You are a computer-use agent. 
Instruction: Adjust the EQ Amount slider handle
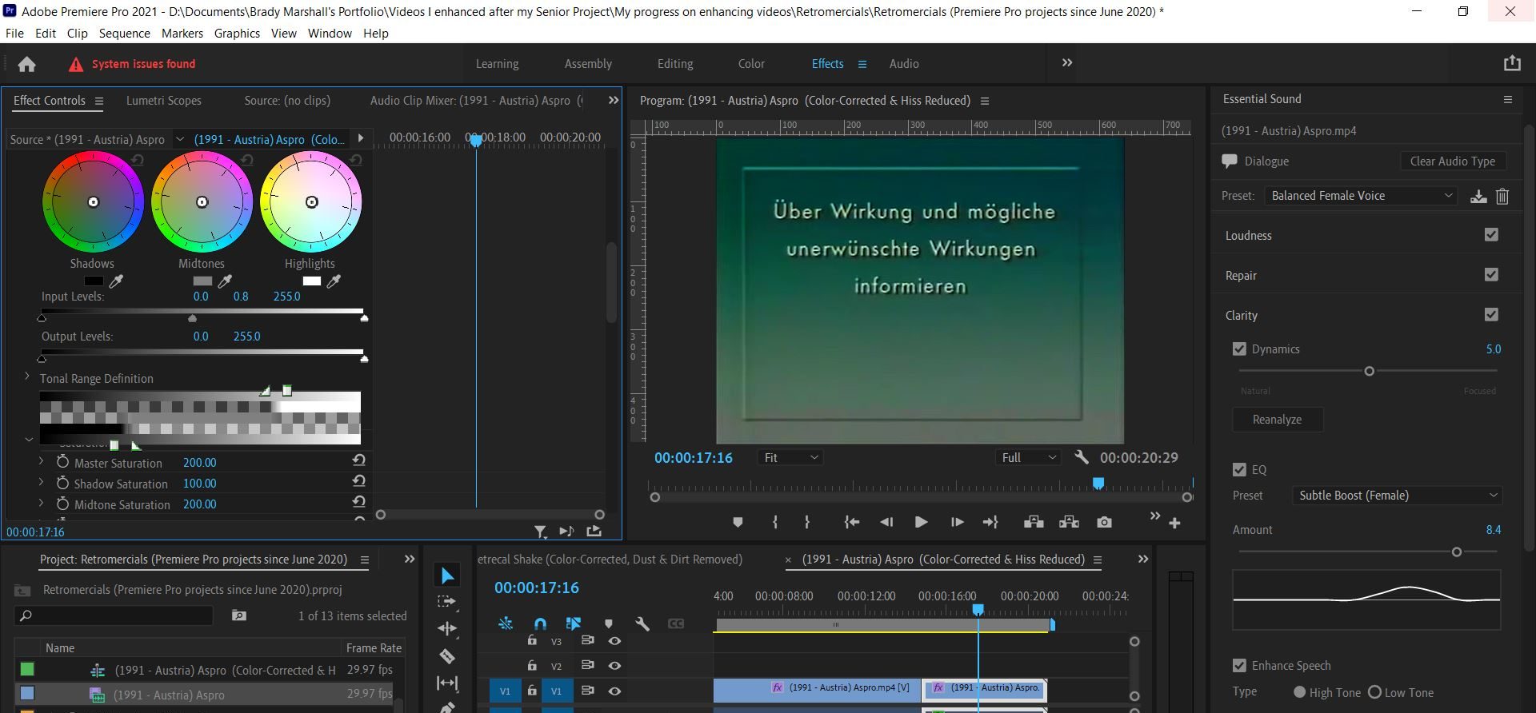tap(1456, 552)
